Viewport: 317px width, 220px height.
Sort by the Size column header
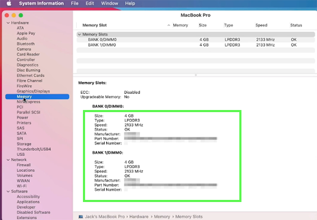click(x=202, y=25)
